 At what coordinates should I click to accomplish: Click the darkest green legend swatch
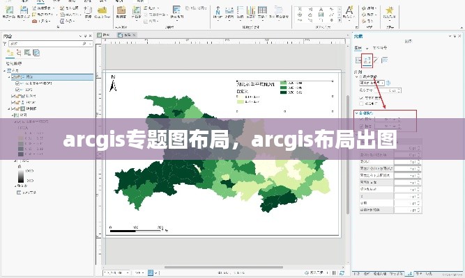(x=283, y=92)
